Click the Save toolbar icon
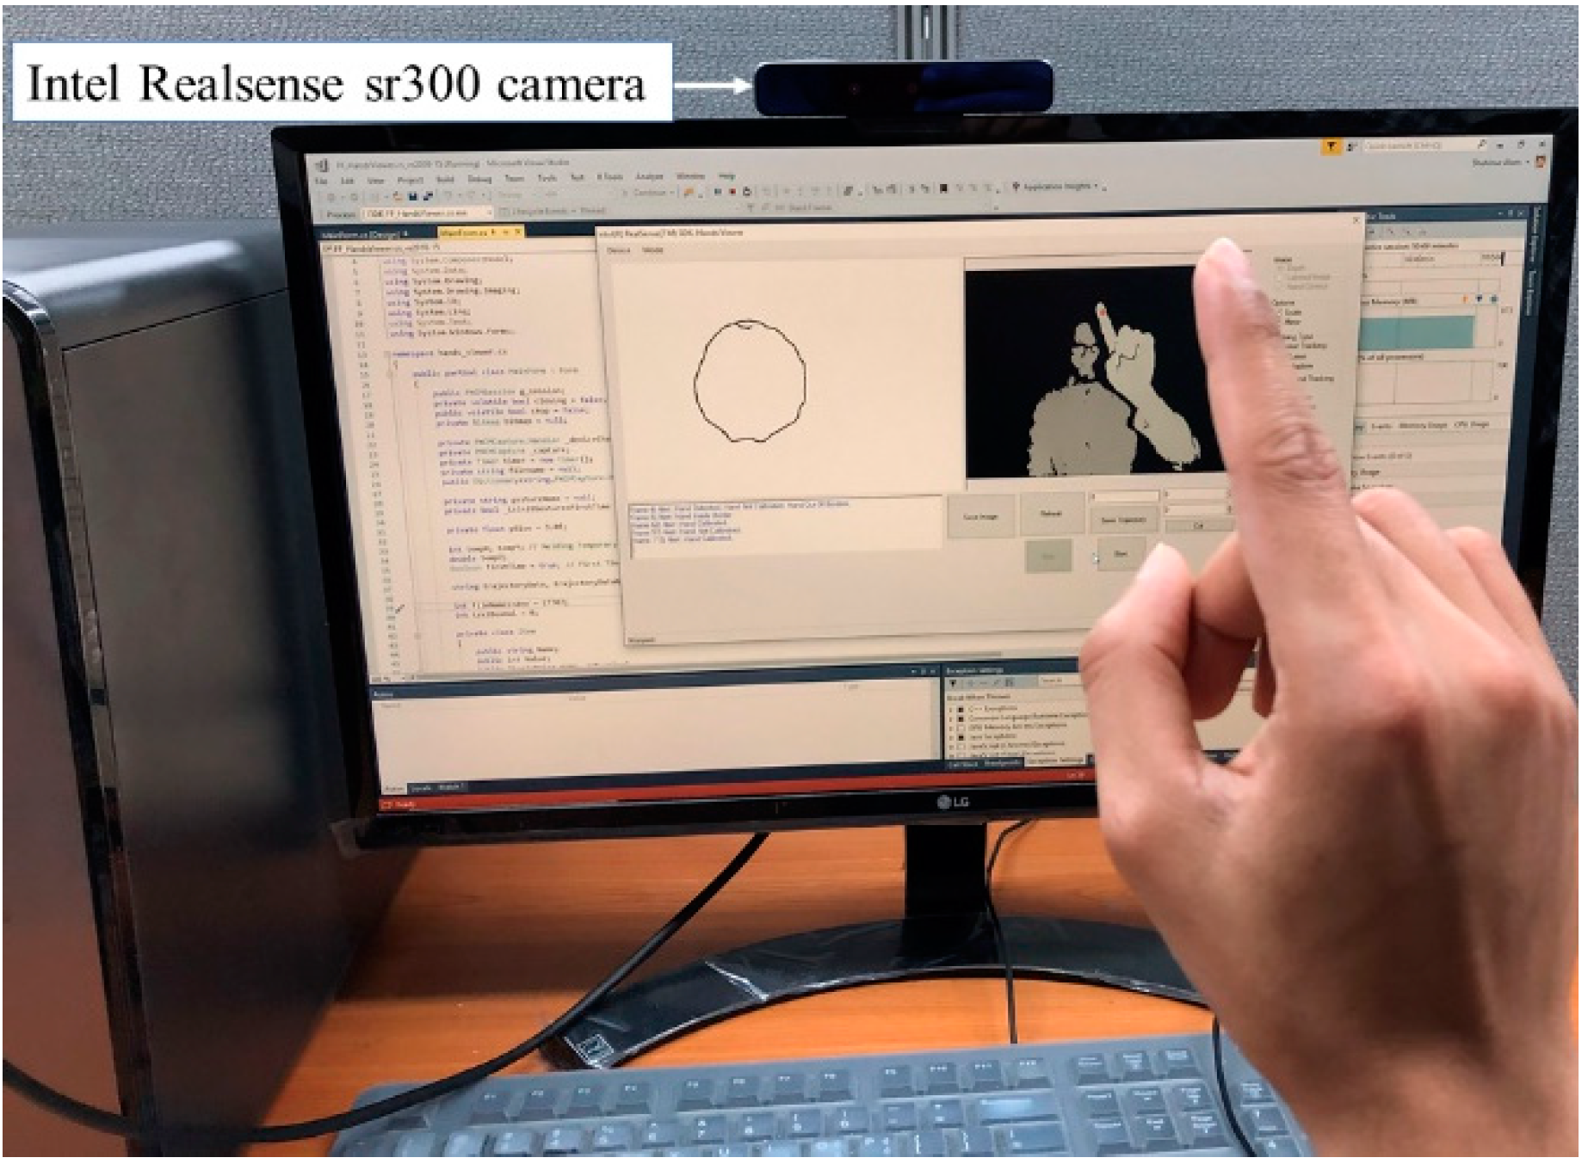This screenshot has height=1170, width=1588. tap(412, 196)
